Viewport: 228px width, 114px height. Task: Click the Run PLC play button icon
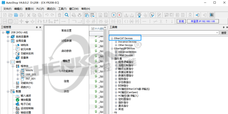click(113, 15)
